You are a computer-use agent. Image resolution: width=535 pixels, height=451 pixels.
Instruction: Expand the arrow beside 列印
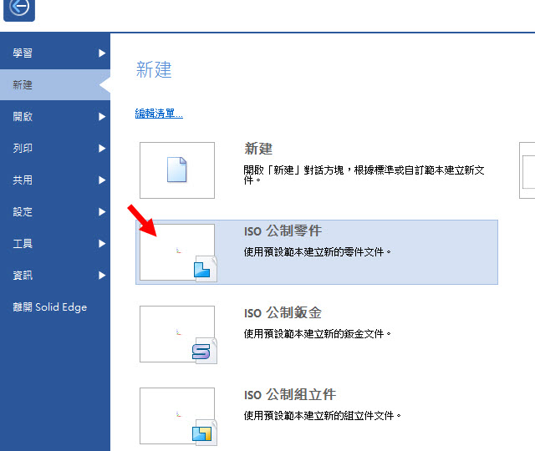point(102,149)
